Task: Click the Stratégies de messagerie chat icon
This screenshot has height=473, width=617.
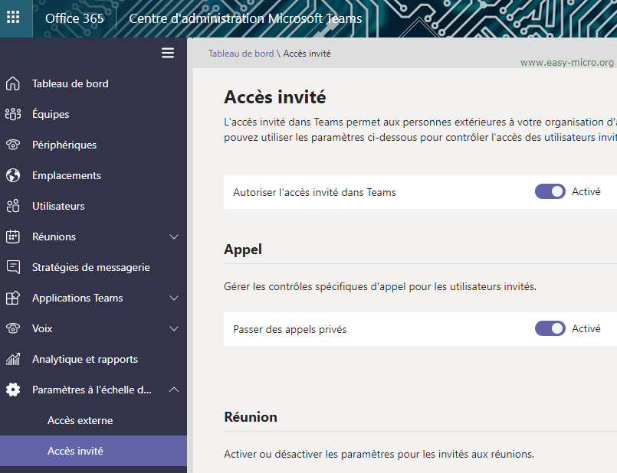Action: pos(12,267)
